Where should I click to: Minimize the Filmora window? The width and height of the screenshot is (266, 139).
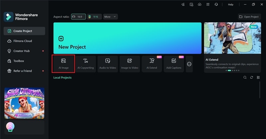[x=245, y=5]
